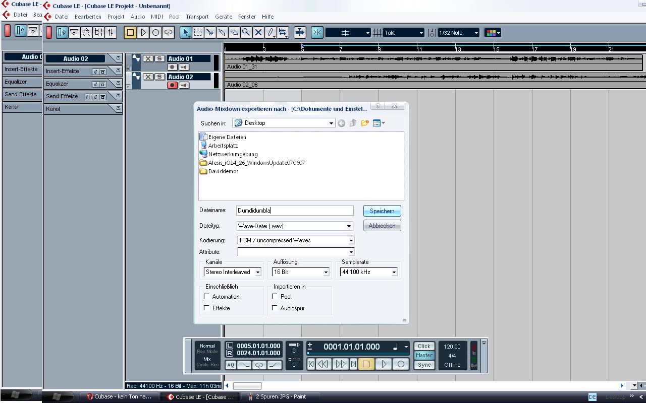Viewport: 646px width, 403px height.
Task: Open the Datei menu
Action: click(x=62, y=17)
